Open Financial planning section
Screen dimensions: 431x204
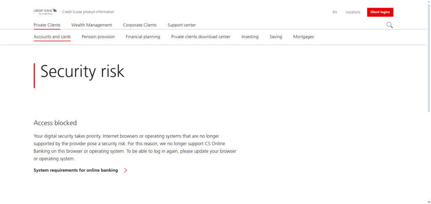point(143,37)
